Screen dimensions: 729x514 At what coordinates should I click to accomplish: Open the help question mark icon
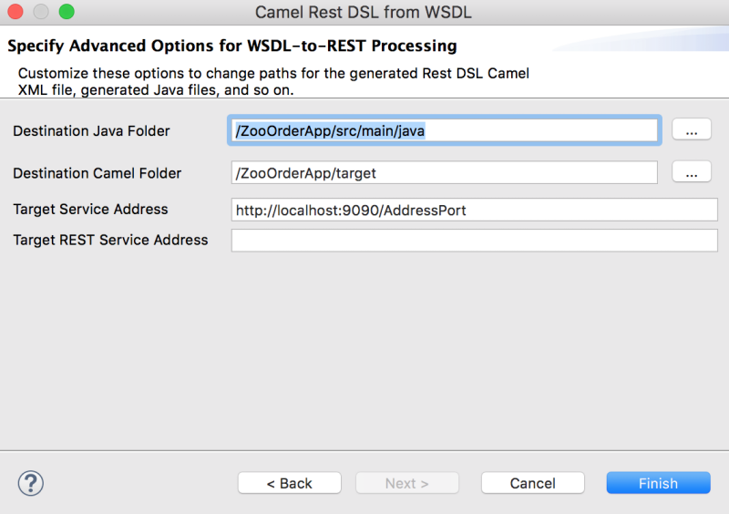coord(31,483)
